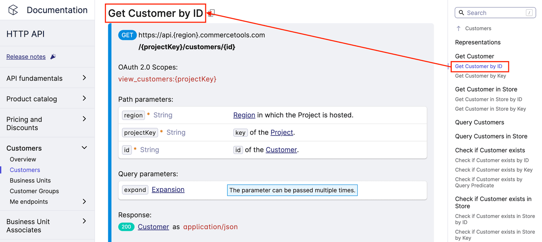Click the 200 response status badge
The image size is (542, 242).
click(x=126, y=227)
